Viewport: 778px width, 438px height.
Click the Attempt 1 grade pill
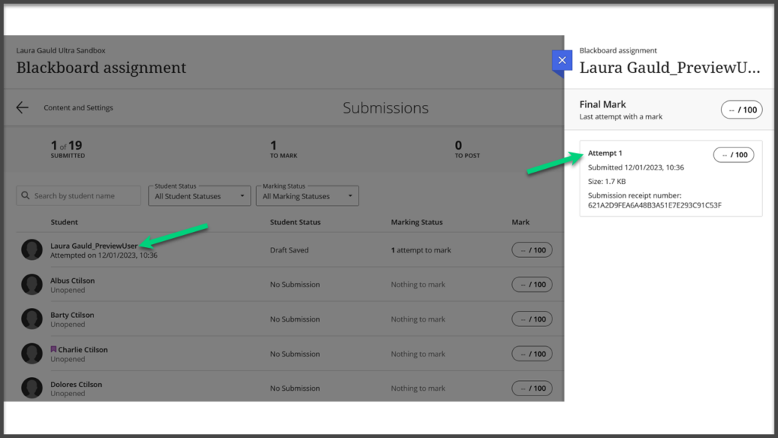tap(733, 155)
